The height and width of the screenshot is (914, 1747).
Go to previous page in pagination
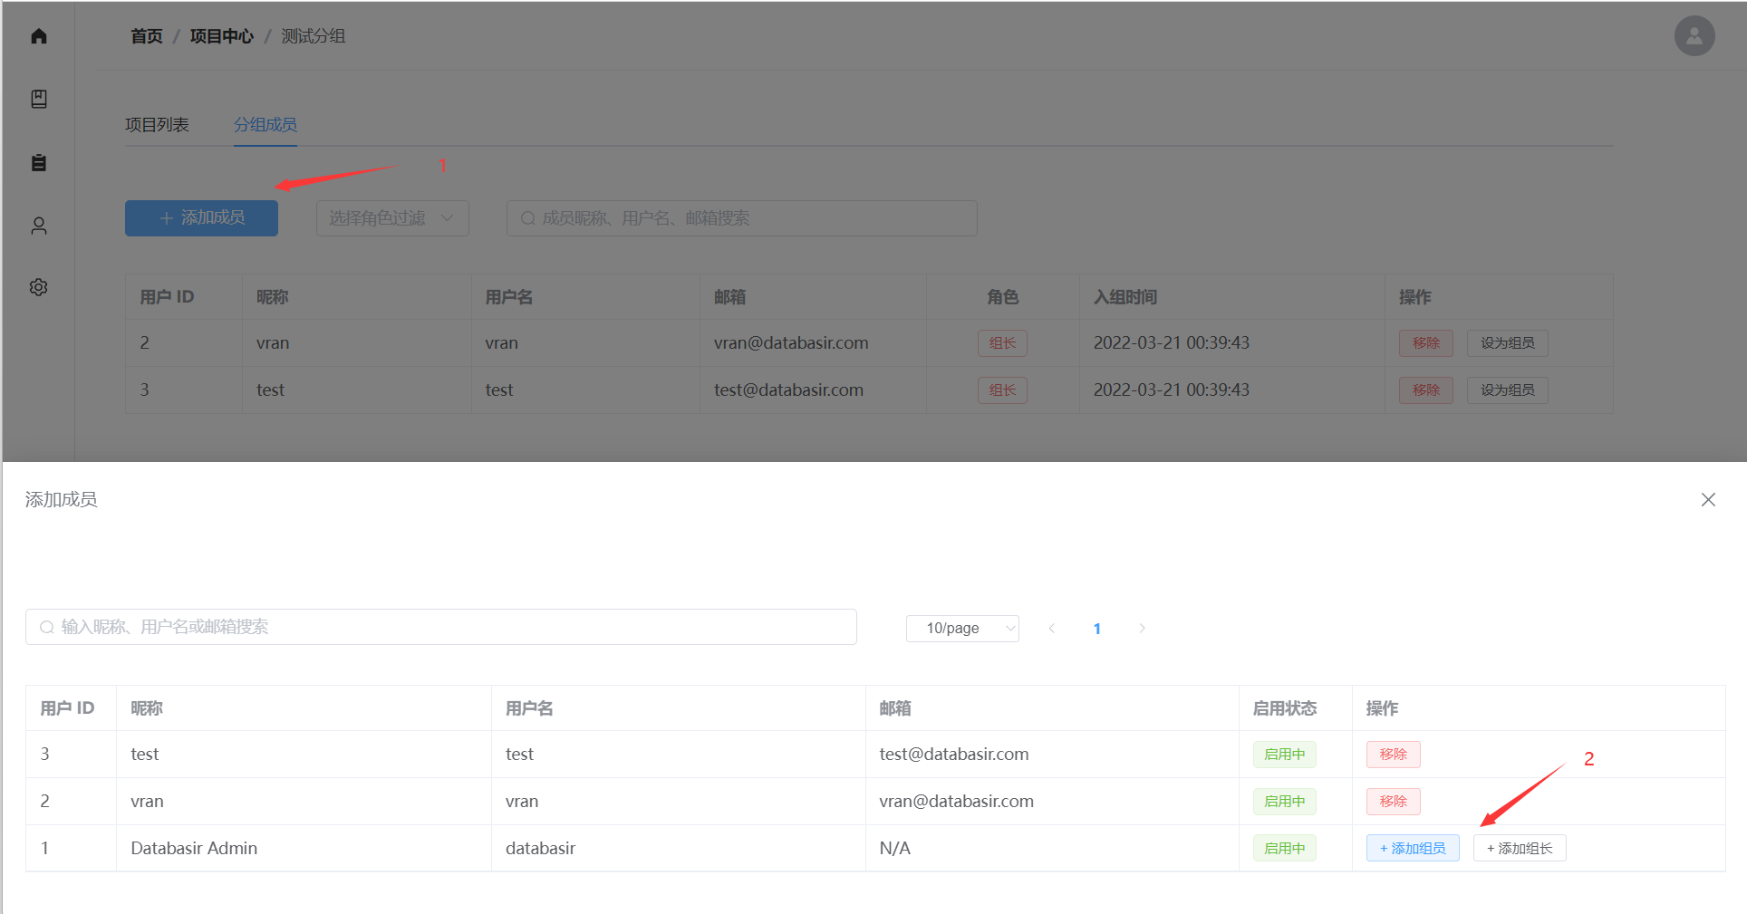pos(1052,628)
